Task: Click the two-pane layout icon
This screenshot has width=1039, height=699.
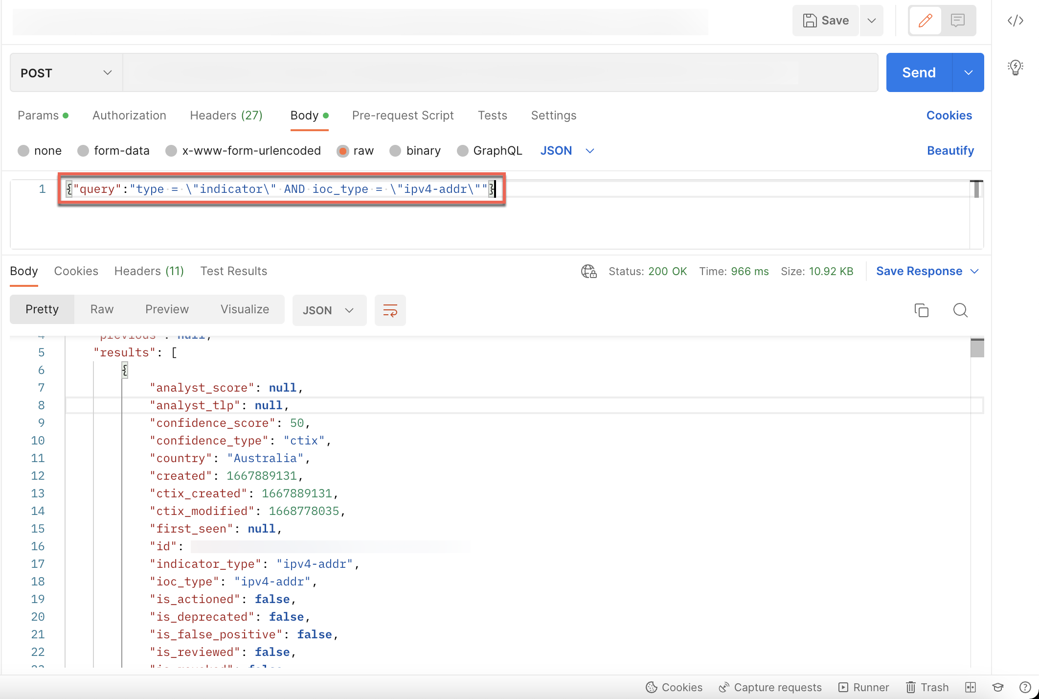Action: click(971, 687)
